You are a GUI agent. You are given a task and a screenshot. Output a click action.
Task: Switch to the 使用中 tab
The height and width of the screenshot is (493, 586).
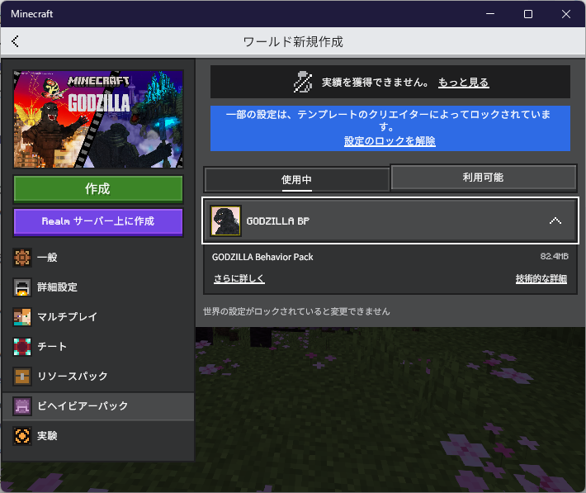297,179
